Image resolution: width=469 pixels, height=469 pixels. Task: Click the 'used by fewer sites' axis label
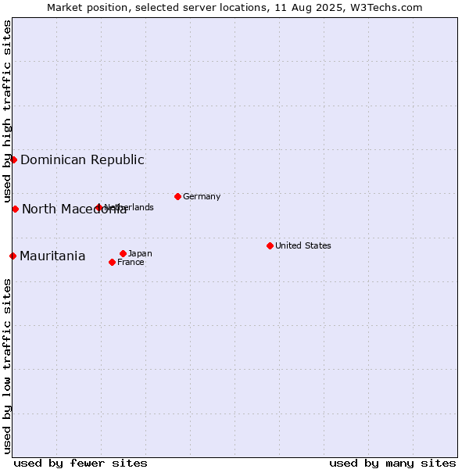pos(81,464)
